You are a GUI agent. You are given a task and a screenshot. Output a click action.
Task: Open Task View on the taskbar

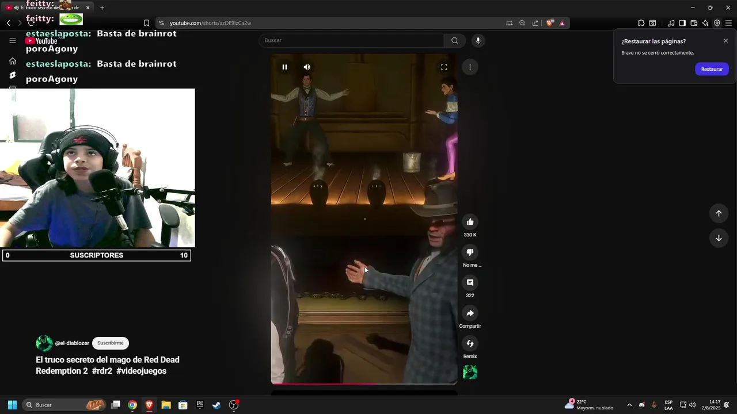click(116, 405)
